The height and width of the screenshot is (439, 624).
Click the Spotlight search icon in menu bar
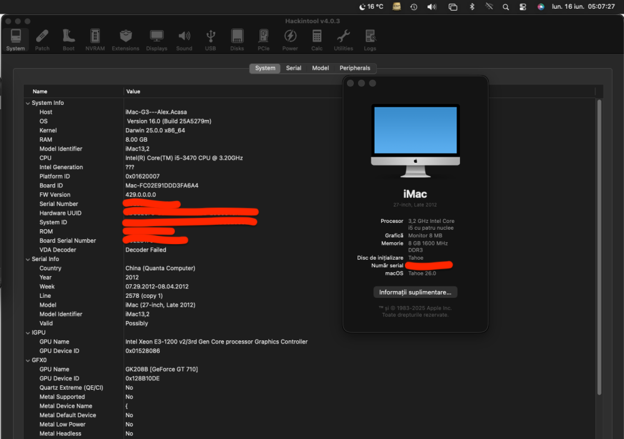[505, 7]
